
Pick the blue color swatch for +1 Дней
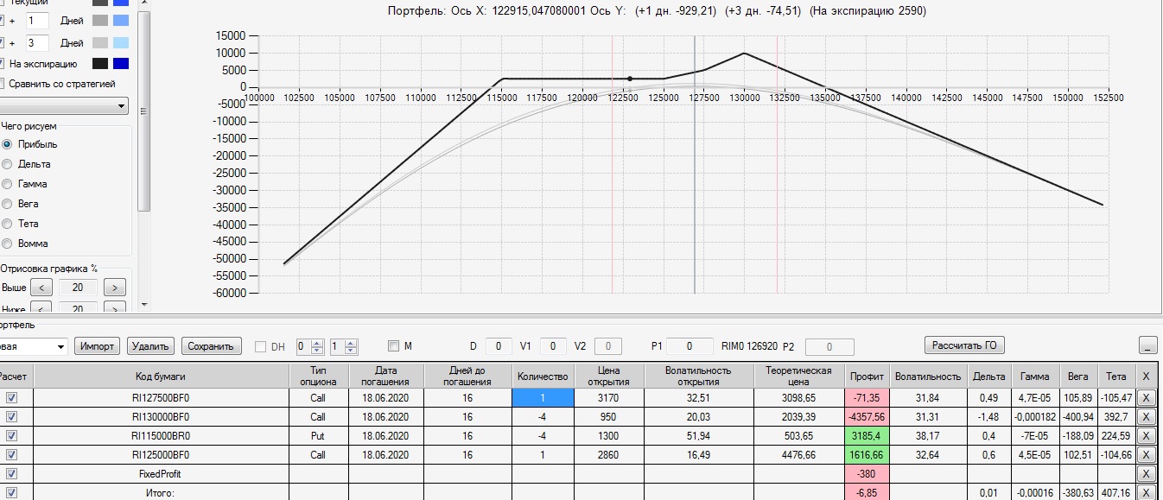(121, 20)
